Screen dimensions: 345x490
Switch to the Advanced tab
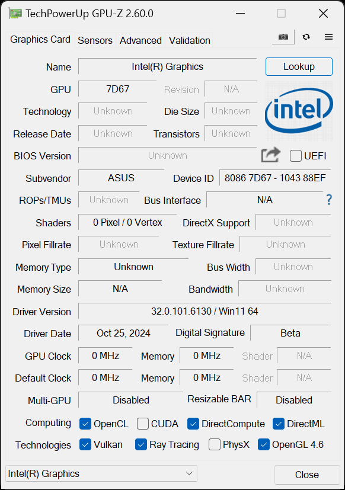coord(140,40)
